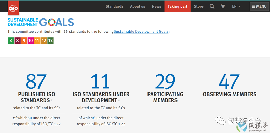Open the search magnifier icon
The image size is (270, 133).
(212, 6)
